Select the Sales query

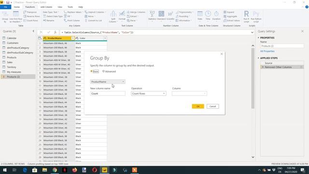(x=10, y=62)
